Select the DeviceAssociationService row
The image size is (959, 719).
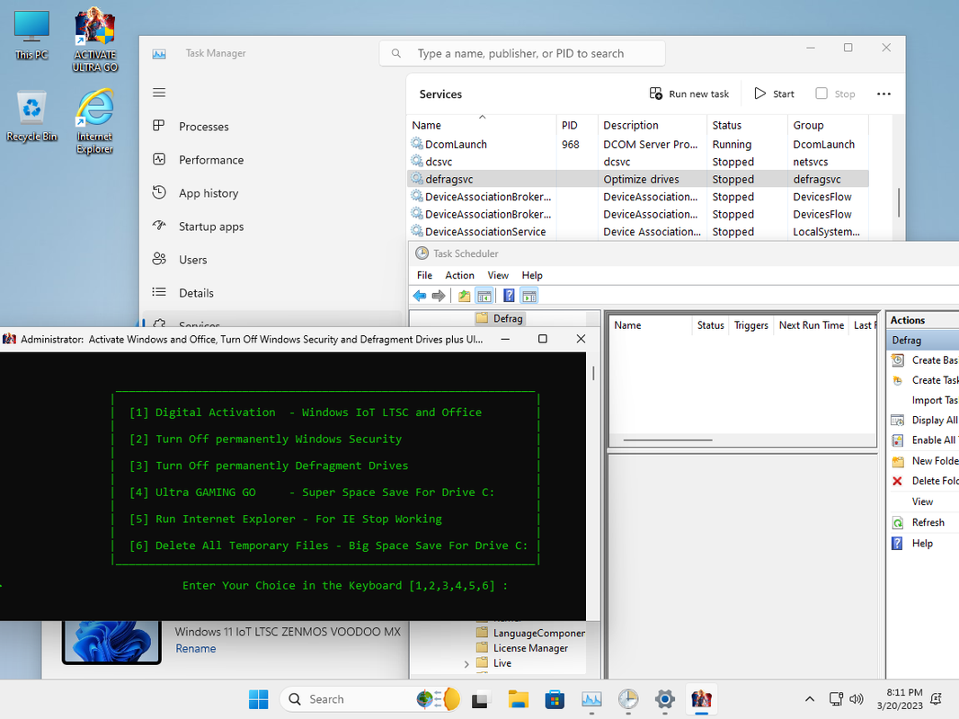[638, 232]
